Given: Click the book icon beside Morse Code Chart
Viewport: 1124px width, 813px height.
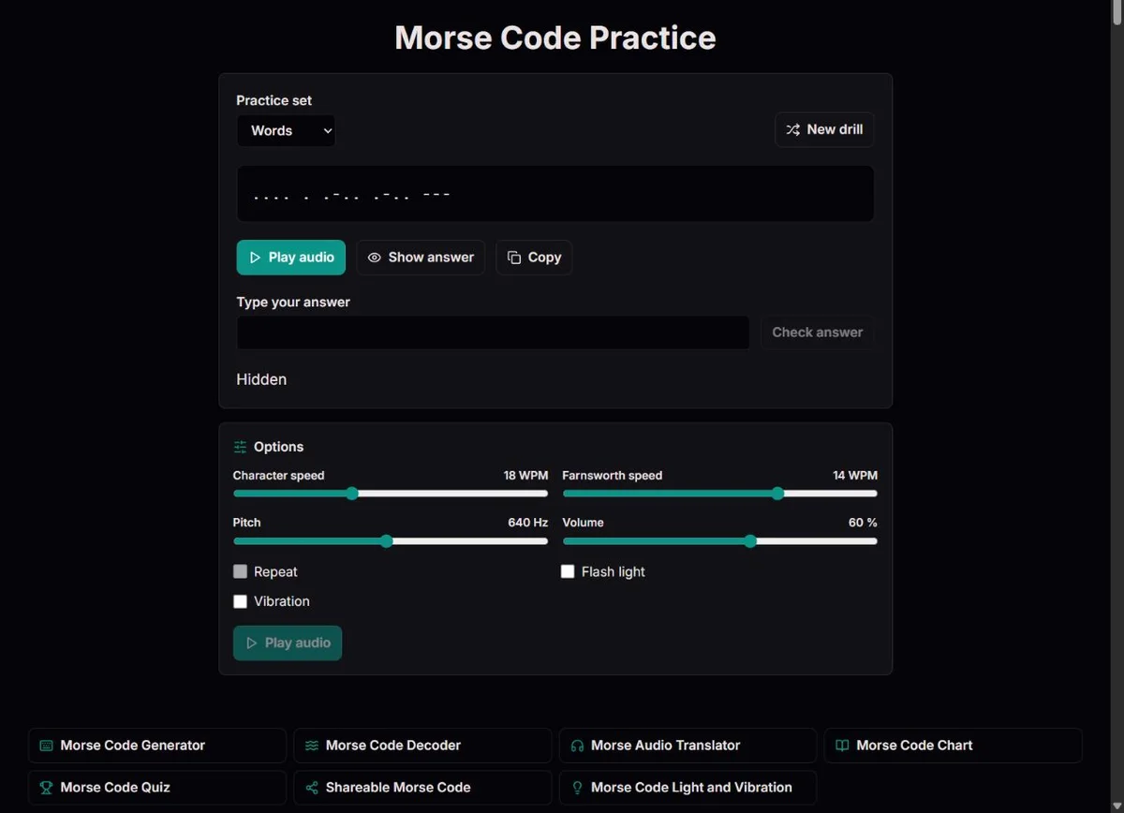Looking at the screenshot, I should (842, 746).
